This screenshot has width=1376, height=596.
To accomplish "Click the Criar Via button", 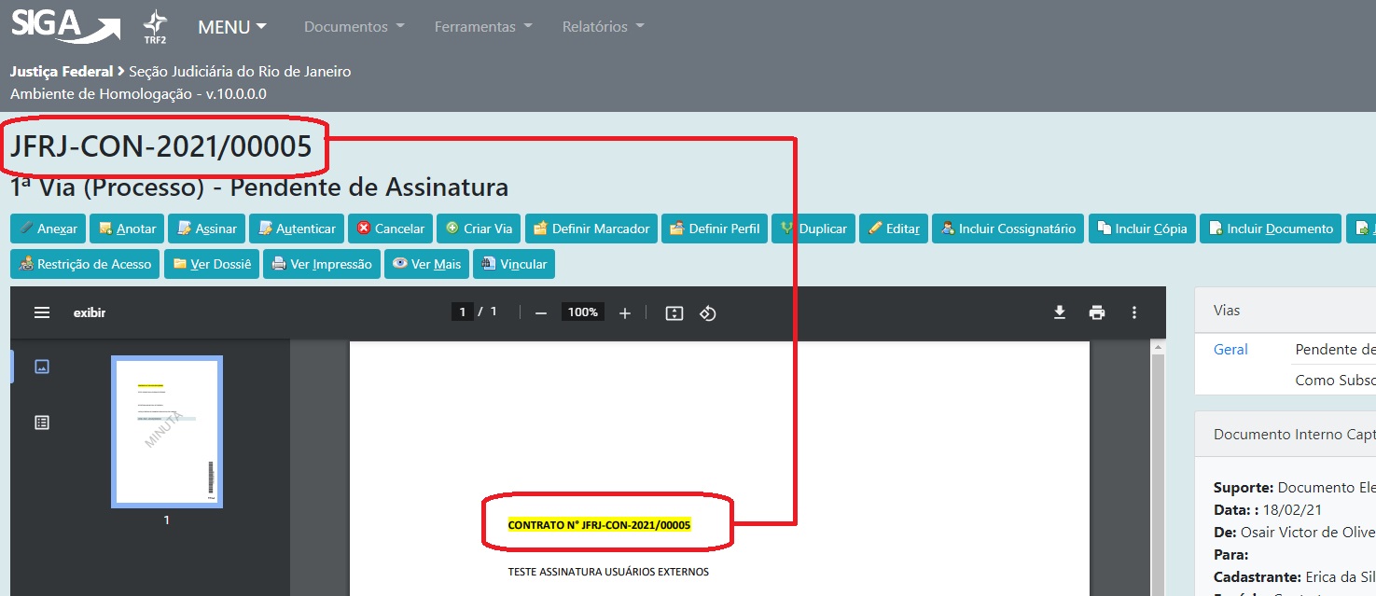I will point(480,229).
